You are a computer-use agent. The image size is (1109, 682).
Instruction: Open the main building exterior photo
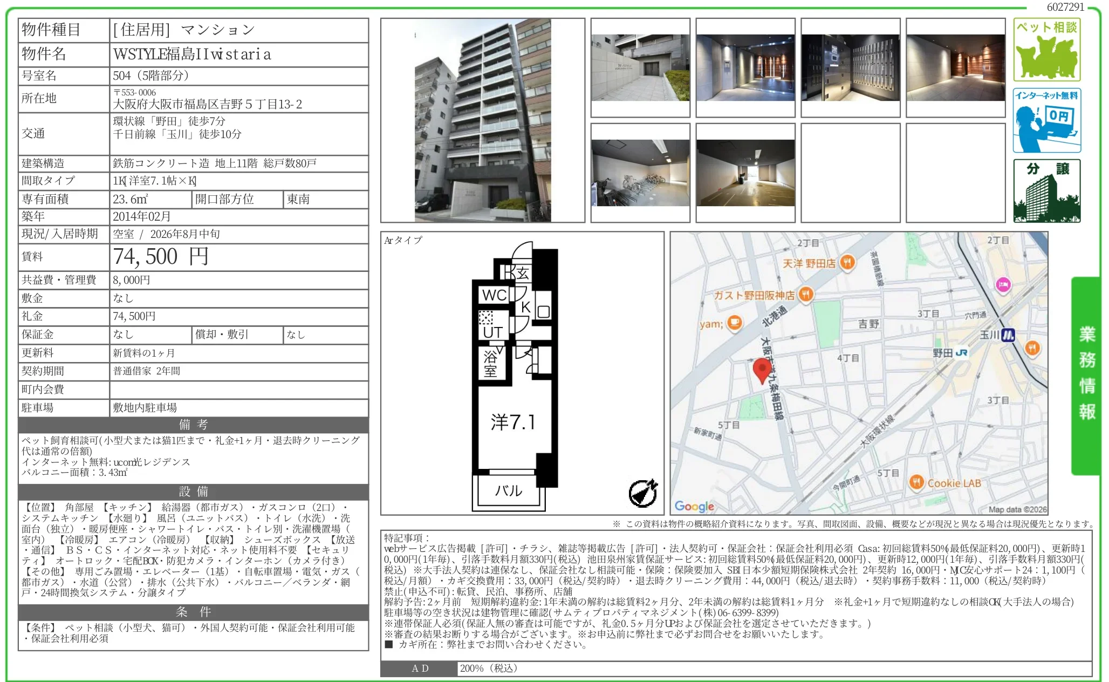(x=483, y=120)
